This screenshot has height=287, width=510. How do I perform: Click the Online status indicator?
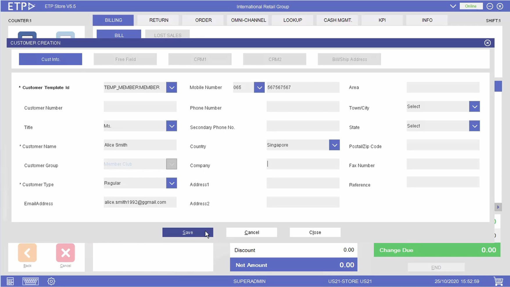471,6
